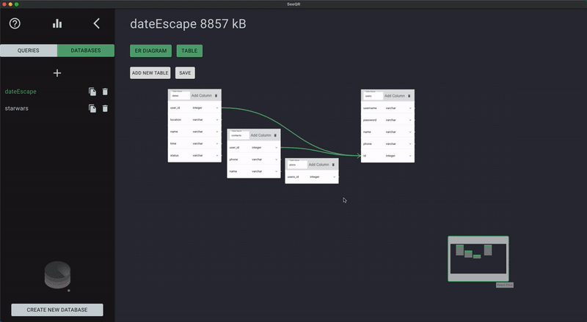Delete the users table via trash icon
Screen dimensions: 587x322
[409, 96]
